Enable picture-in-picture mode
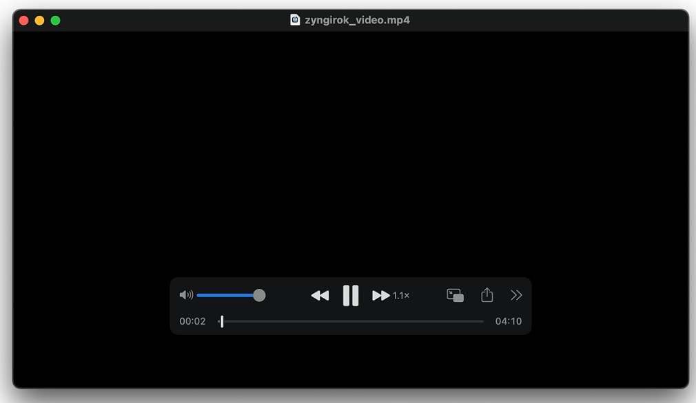The image size is (696, 403). 455,295
